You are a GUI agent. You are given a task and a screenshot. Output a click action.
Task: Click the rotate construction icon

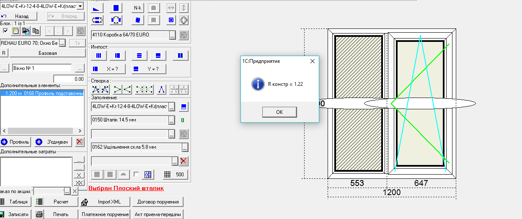(116, 20)
